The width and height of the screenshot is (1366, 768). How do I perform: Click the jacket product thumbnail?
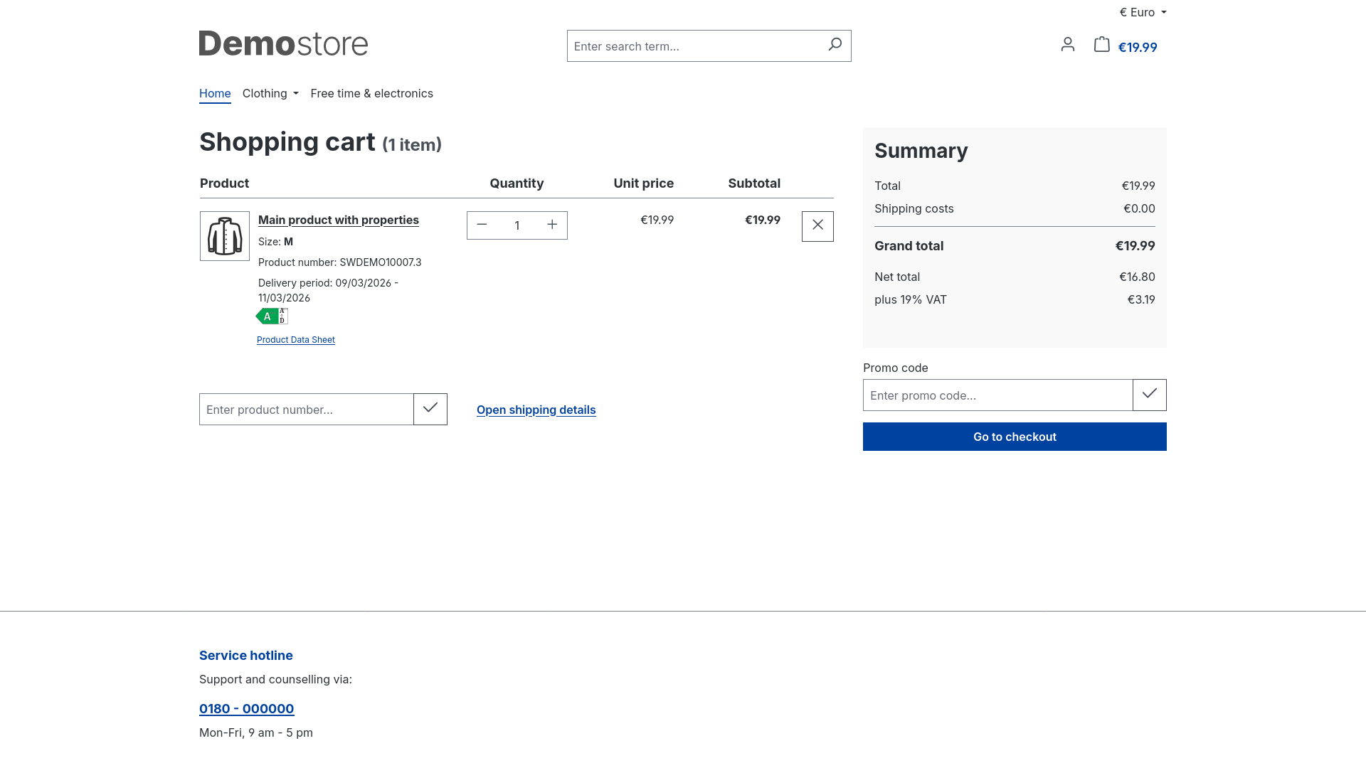coord(225,236)
